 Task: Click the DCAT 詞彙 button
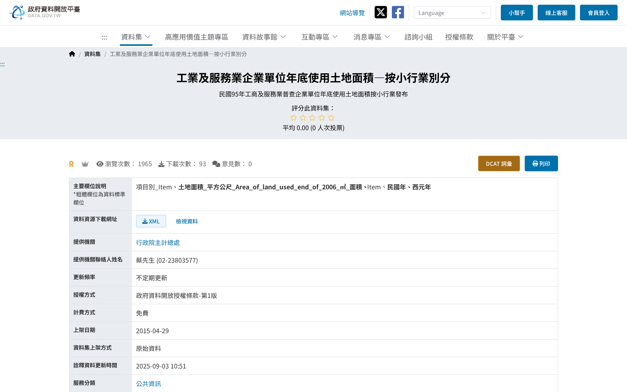click(499, 163)
